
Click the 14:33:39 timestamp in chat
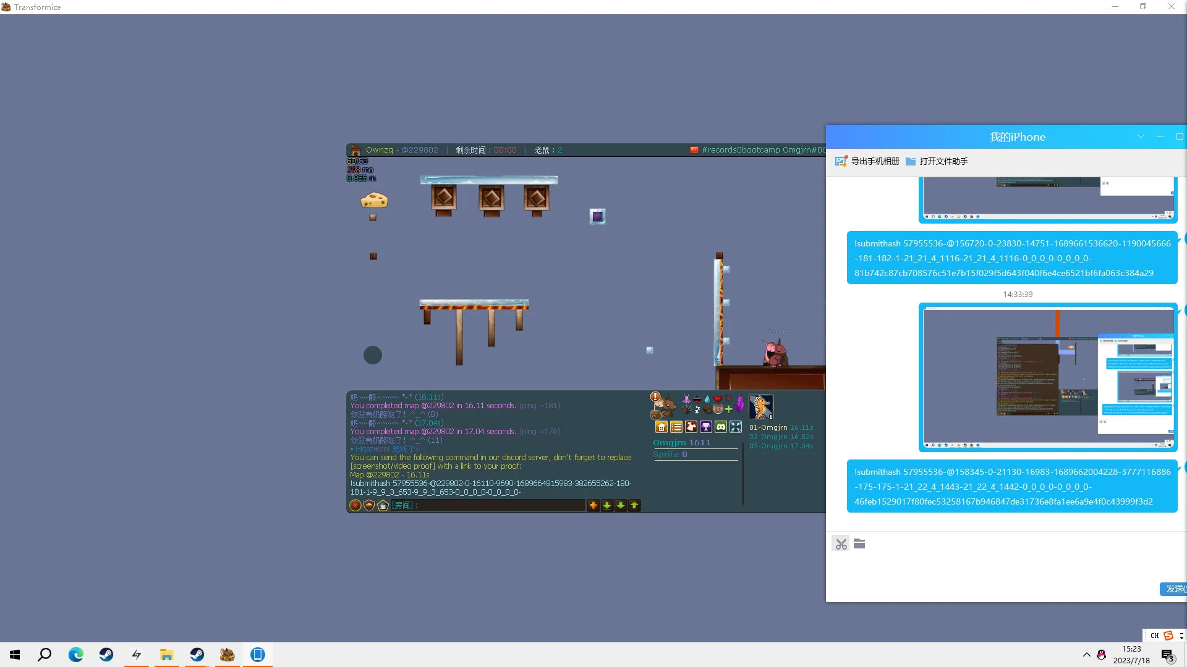pyautogui.click(x=1018, y=295)
